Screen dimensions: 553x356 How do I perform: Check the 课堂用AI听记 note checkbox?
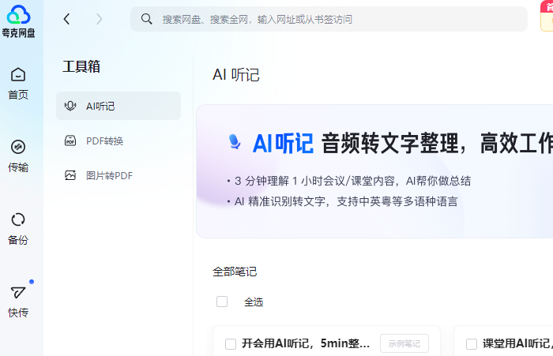472,343
